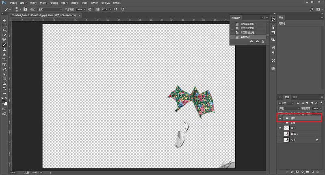Viewport: 325px width, 175px height.
Task: Expand the 衣服 group chevron
Action: [x=284, y=123]
